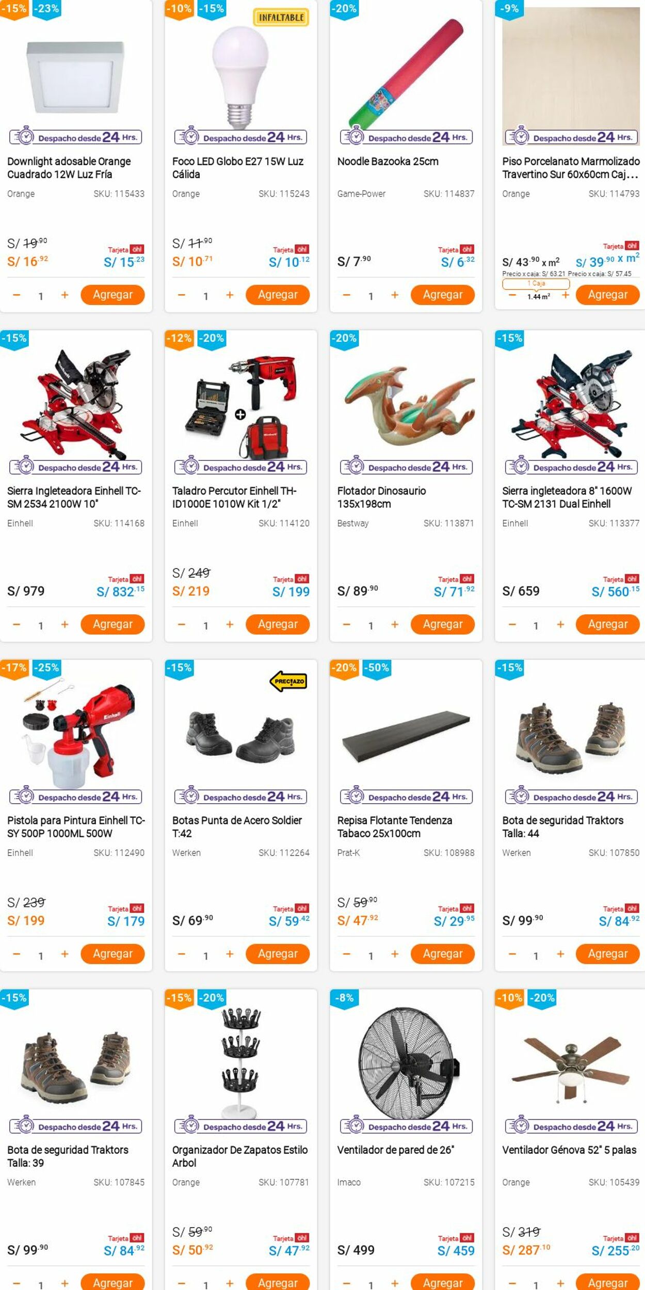Open Pistola para Pintura Einhell product title

coord(76,826)
